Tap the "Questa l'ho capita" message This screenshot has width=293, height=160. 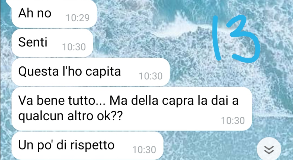pos(91,72)
